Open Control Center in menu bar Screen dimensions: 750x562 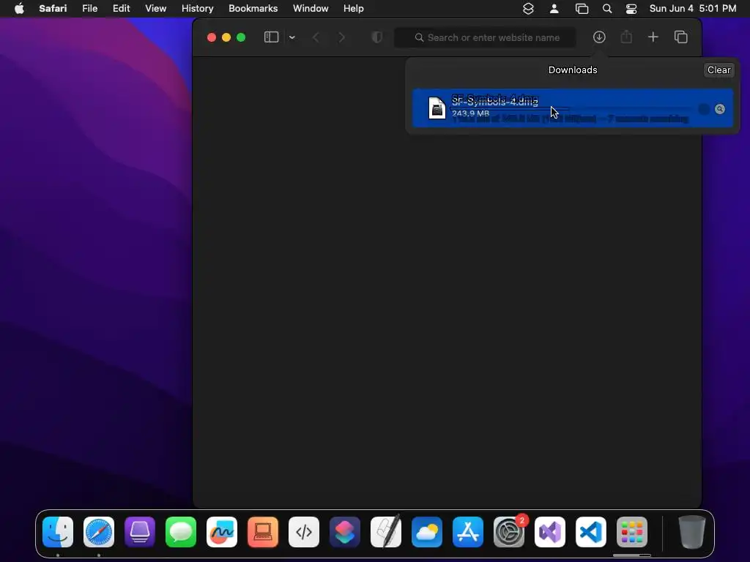631,9
